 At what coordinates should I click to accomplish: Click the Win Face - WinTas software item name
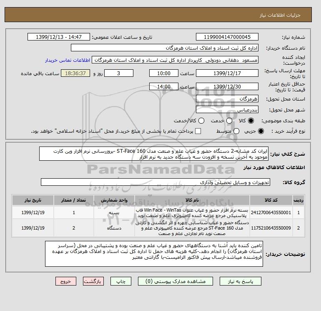(192, 213)
